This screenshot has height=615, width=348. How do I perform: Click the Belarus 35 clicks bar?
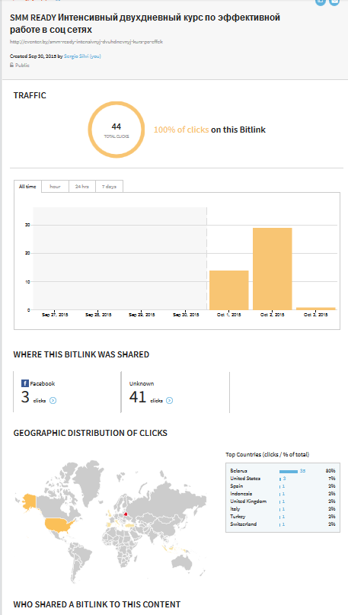(x=289, y=471)
